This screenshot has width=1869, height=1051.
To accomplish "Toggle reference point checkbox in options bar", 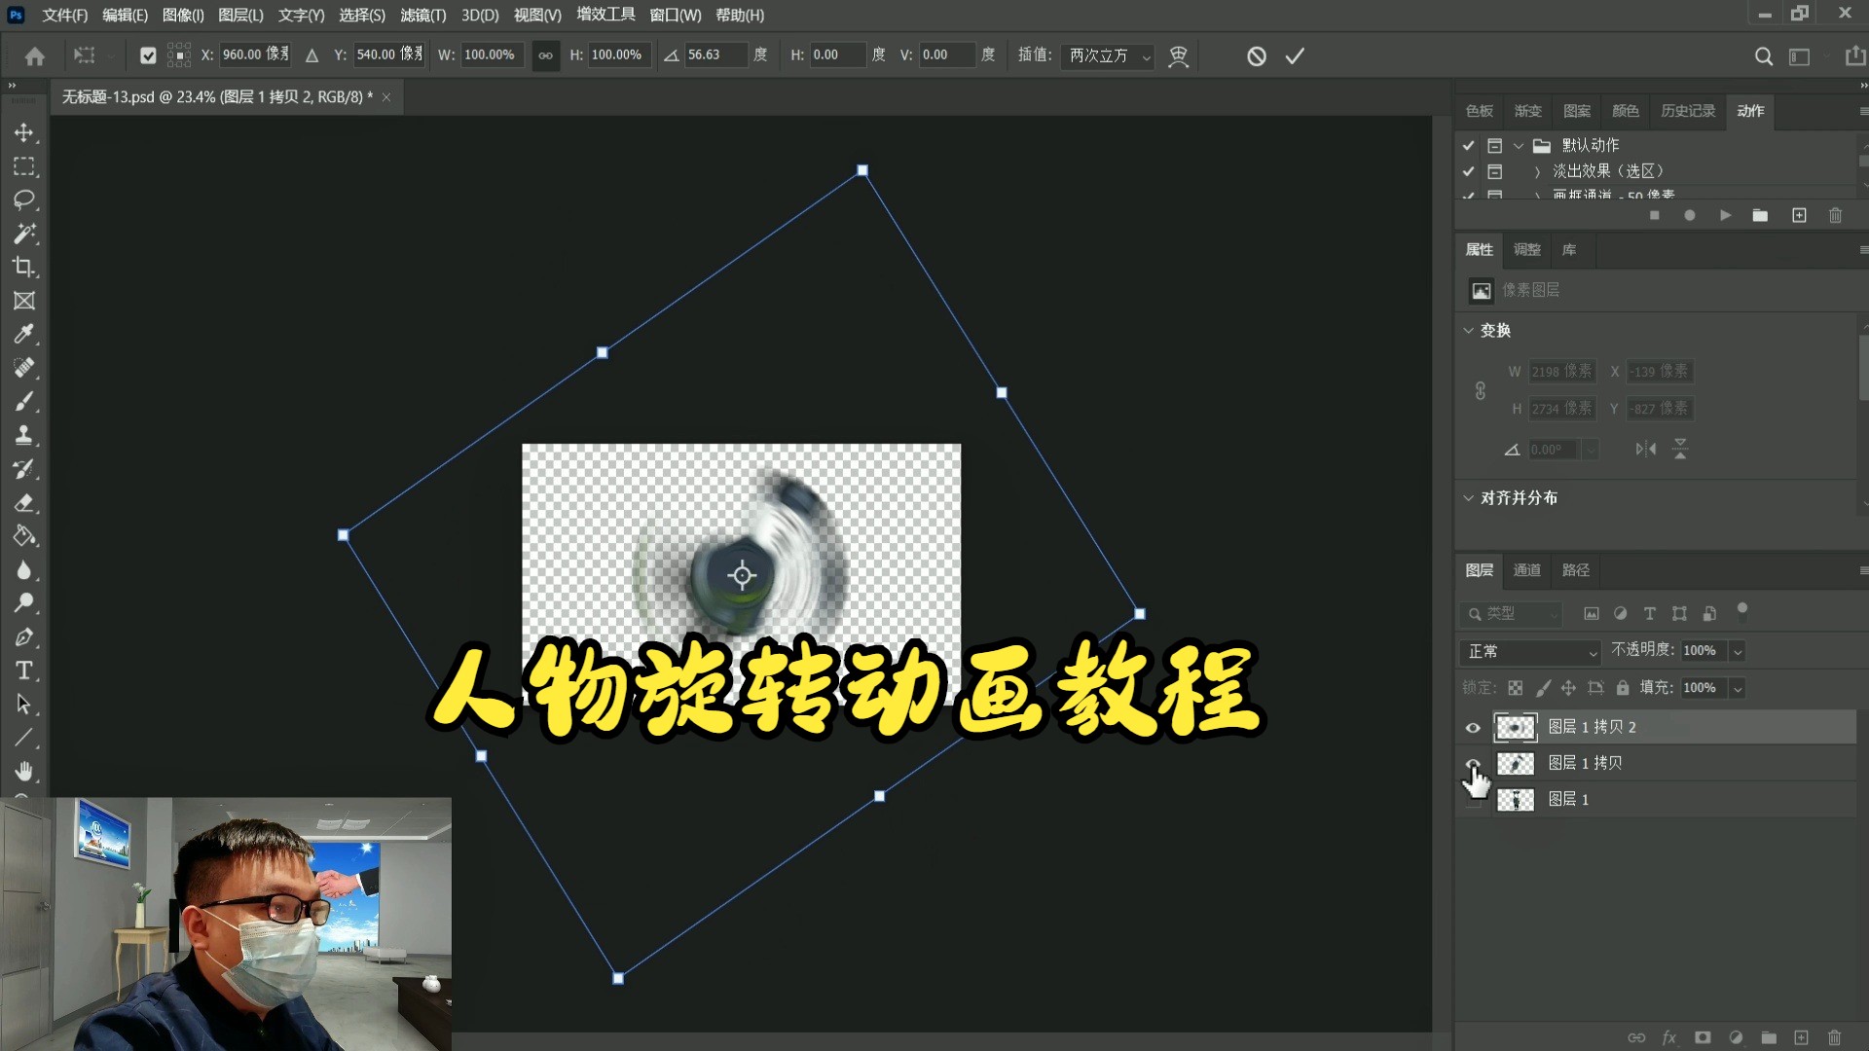I will [x=148, y=55].
